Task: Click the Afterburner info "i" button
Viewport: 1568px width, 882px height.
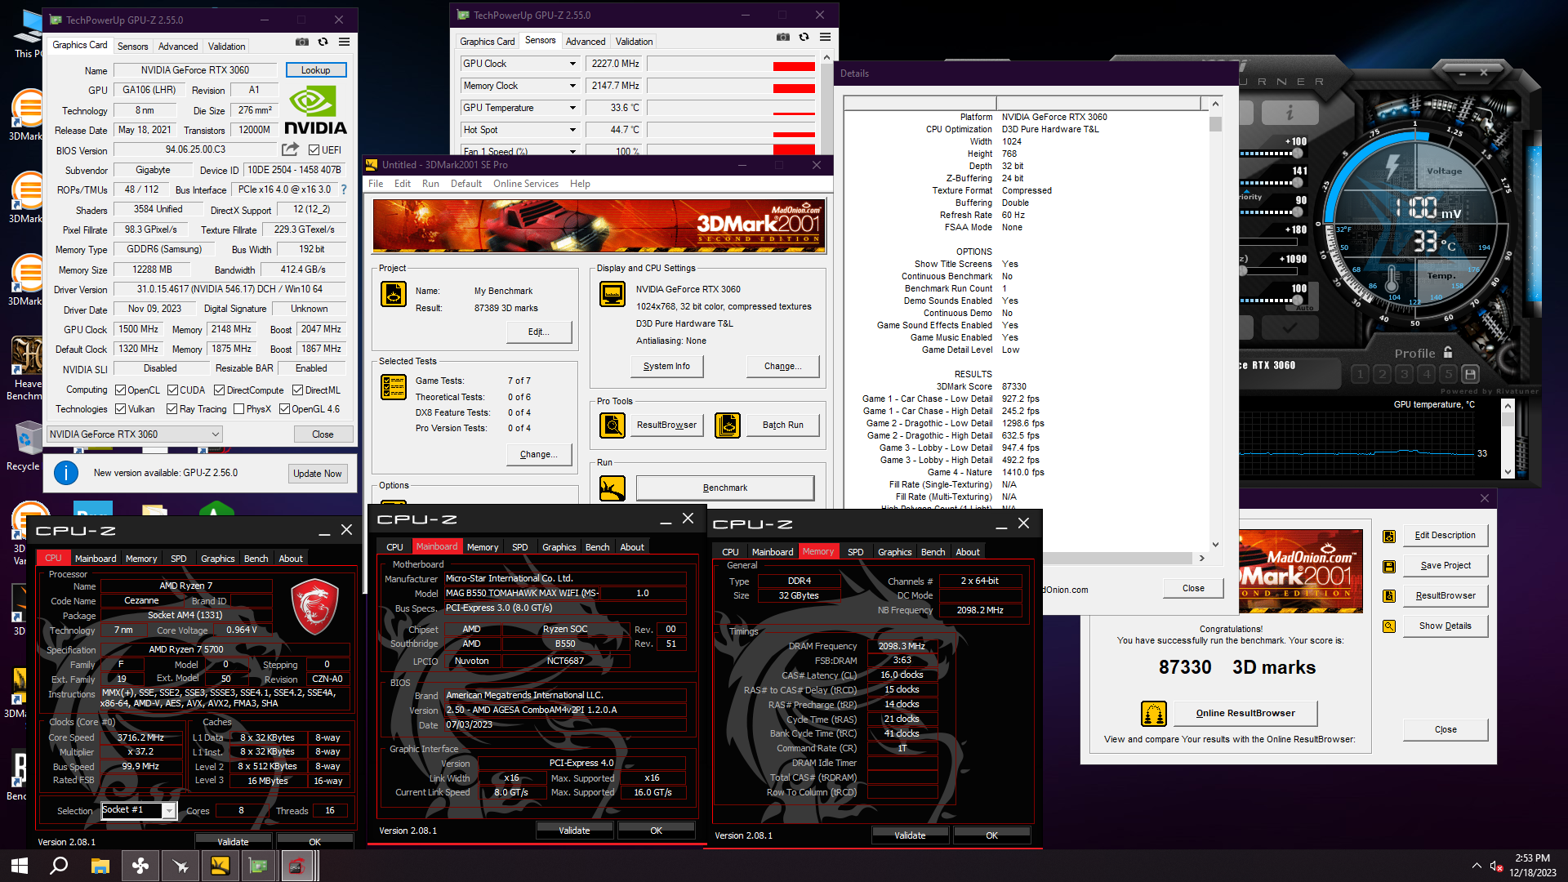Action: (1290, 112)
